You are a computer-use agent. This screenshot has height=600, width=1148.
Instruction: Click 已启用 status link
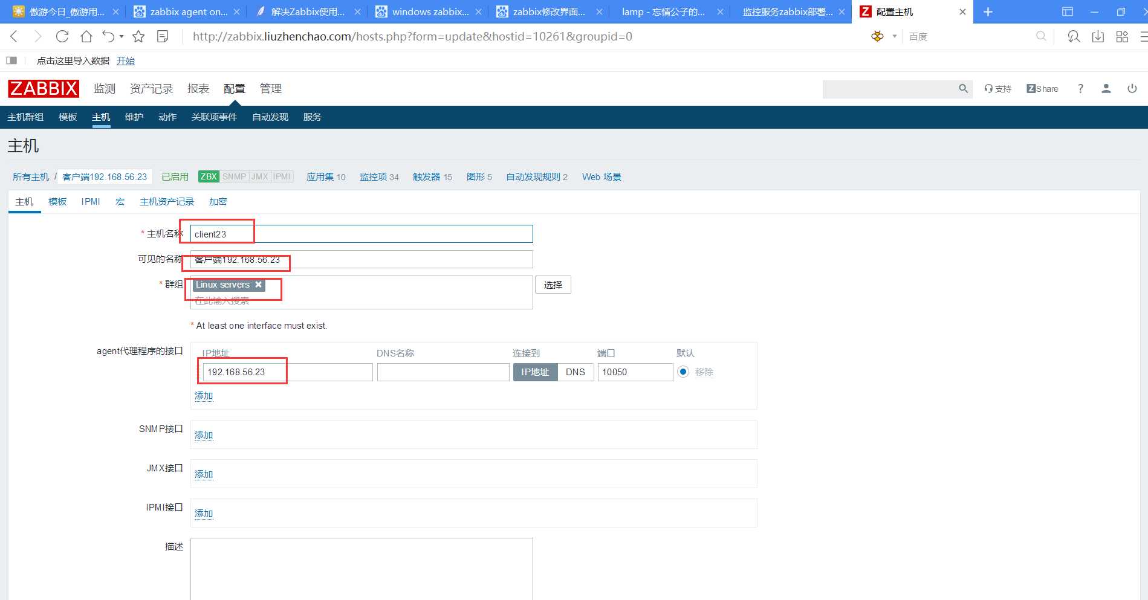[175, 177]
